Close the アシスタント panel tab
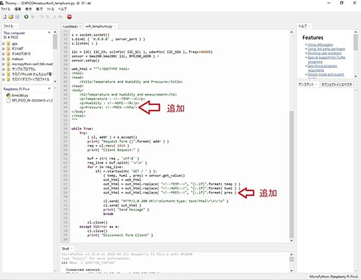The height and width of the screenshot is (280, 361). point(316,84)
